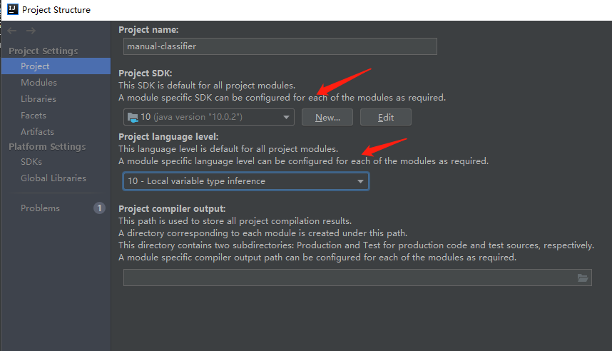Click the Edit SDK button

[x=386, y=117]
